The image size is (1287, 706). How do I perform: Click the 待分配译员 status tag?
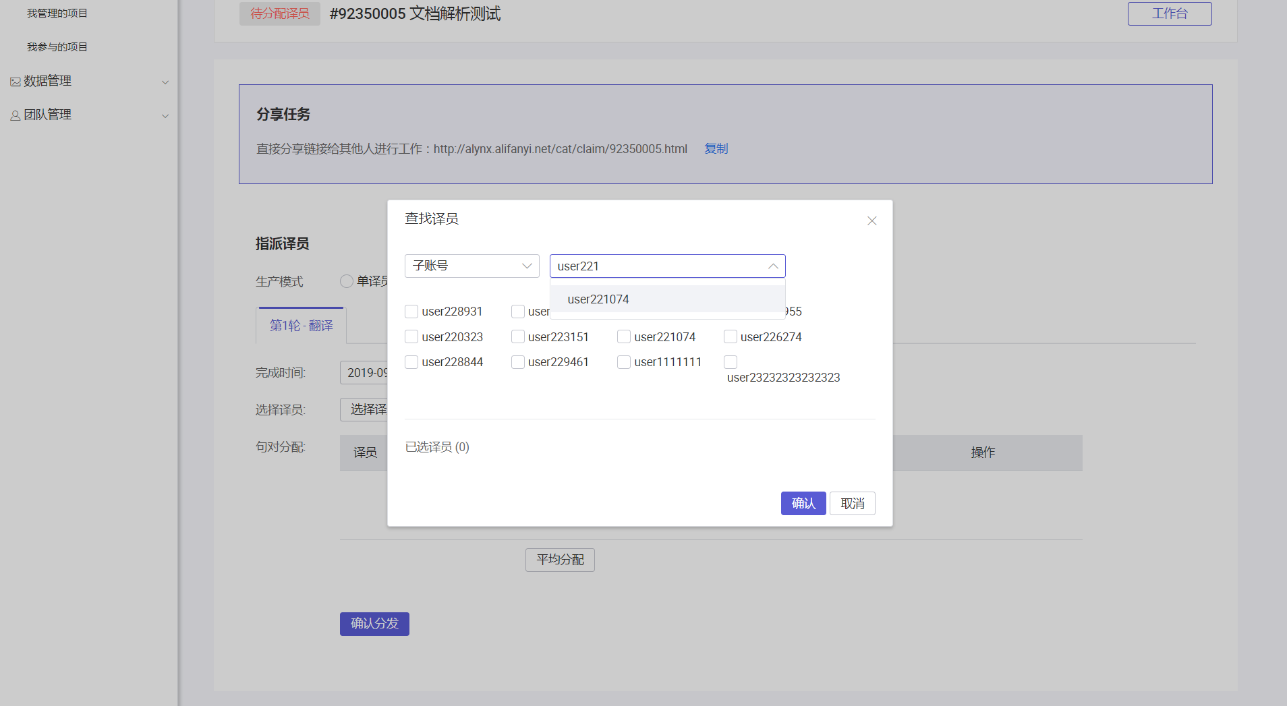(280, 13)
